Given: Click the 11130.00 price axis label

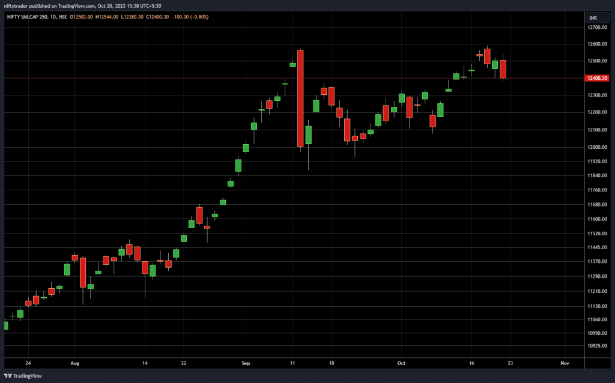Looking at the screenshot, I should (x=598, y=306).
